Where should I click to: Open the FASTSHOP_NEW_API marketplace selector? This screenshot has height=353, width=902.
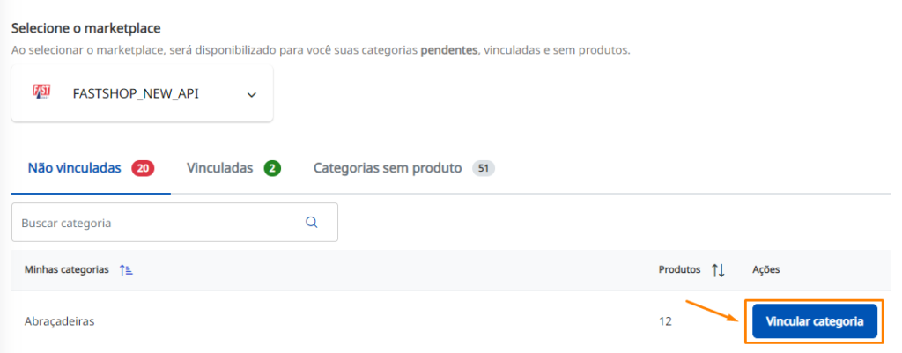142,93
